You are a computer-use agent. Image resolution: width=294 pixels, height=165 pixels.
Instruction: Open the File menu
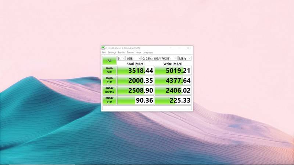[104, 52]
